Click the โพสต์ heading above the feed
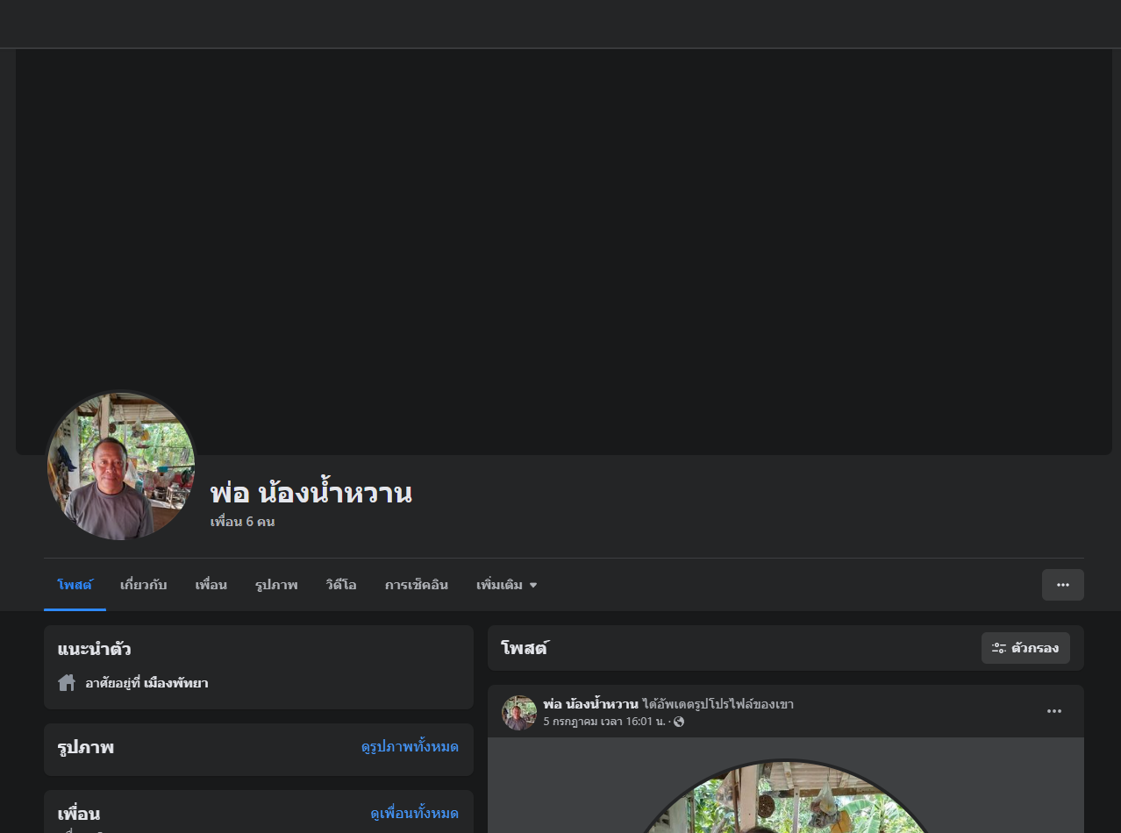This screenshot has width=1121, height=833. [524, 649]
